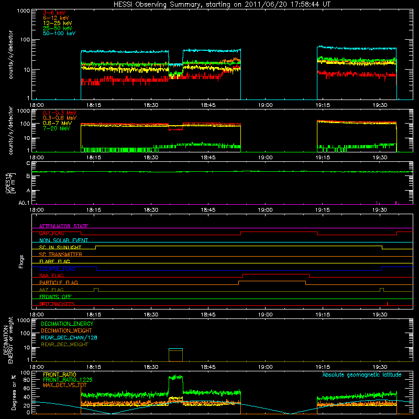Click the PARTICLE_FLAG label
The image size is (419, 419).
59,283
